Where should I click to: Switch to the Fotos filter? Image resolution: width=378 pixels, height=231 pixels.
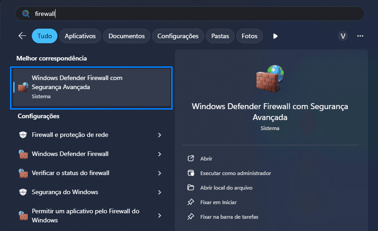[x=250, y=36]
